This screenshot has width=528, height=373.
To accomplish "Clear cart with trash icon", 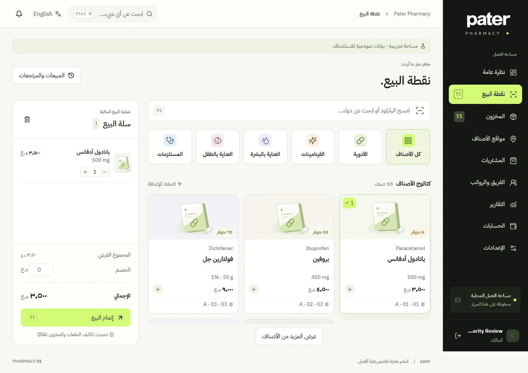I will click(x=27, y=120).
